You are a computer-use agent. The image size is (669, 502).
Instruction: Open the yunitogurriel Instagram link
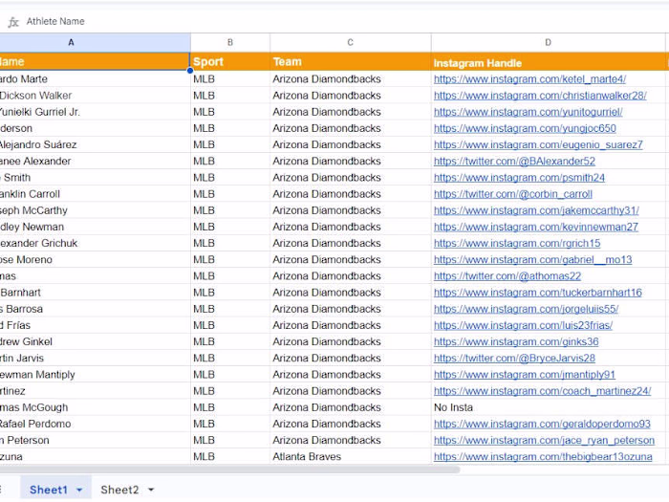coord(528,112)
